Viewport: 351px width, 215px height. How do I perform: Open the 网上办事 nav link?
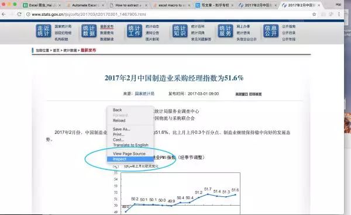tap(243, 26)
